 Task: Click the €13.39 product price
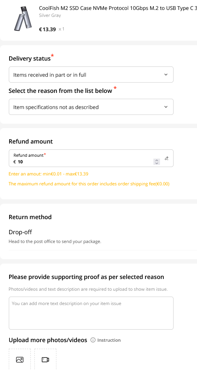[47, 29]
